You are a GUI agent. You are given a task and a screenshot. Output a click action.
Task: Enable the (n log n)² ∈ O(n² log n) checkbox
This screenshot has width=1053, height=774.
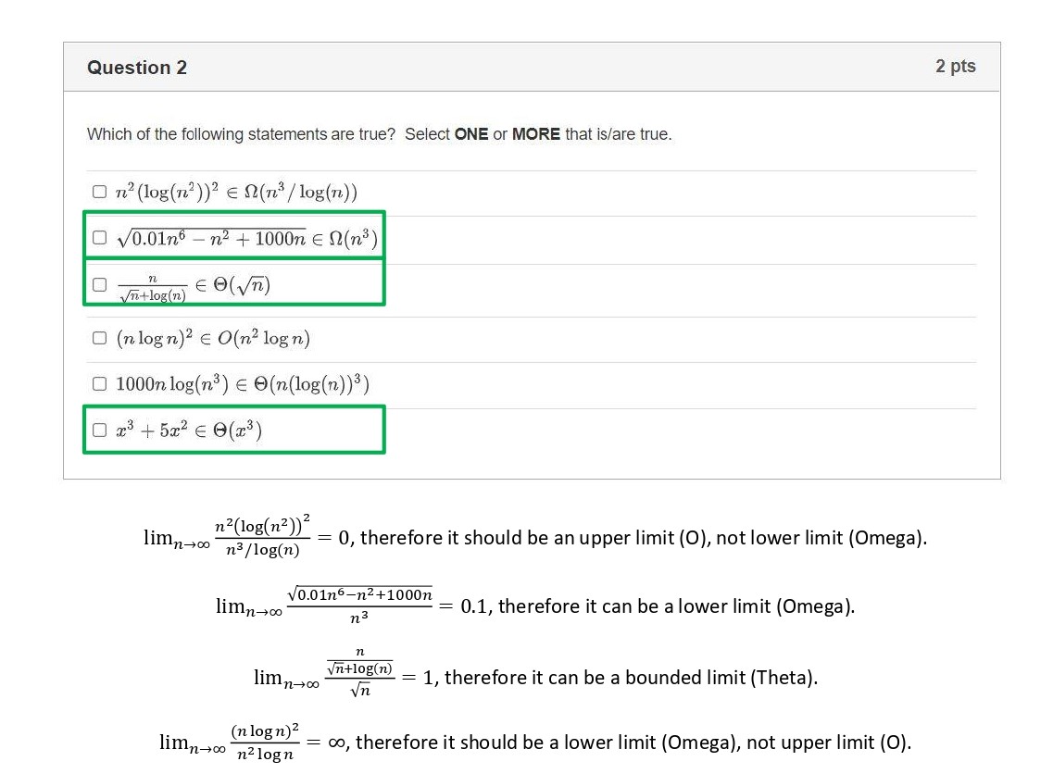tap(100, 339)
